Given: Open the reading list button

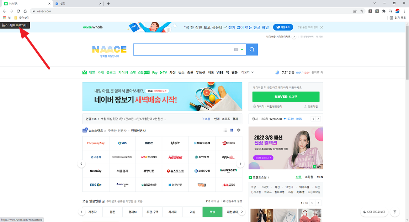Looking at the screenshot, I should 398,18.
